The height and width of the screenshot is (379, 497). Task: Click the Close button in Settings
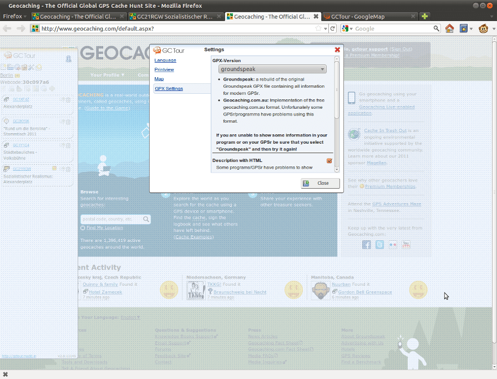pyautogui.click(x=320, y=183)
